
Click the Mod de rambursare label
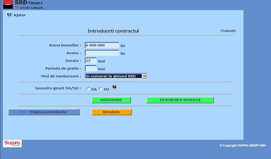[61, 76]
